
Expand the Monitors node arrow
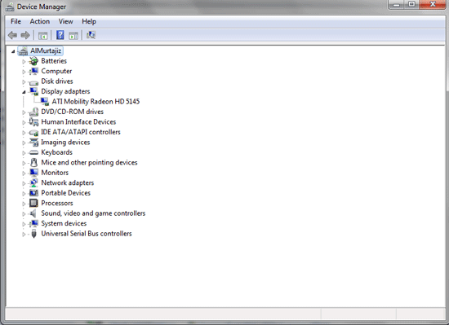(x=24, y=173)
